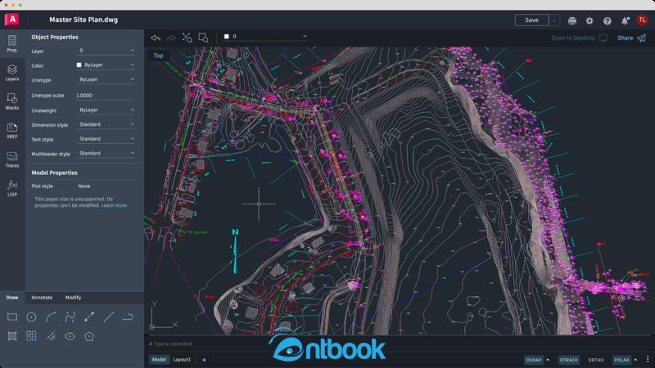Select the Revision cloud tool beside Ellipse
The height and width of the screenshot is (368, 655).
[51, 336]
